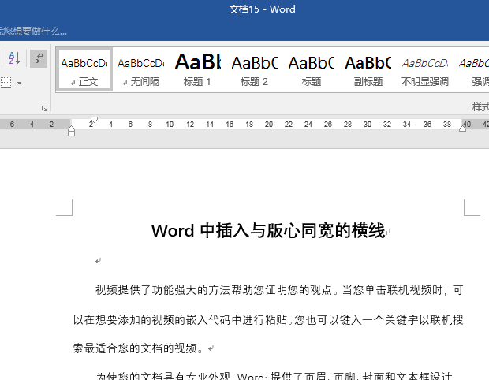Open Paragraph settings dialog launcher
This screenshot has height=380, width=489.
pos(44,108)
